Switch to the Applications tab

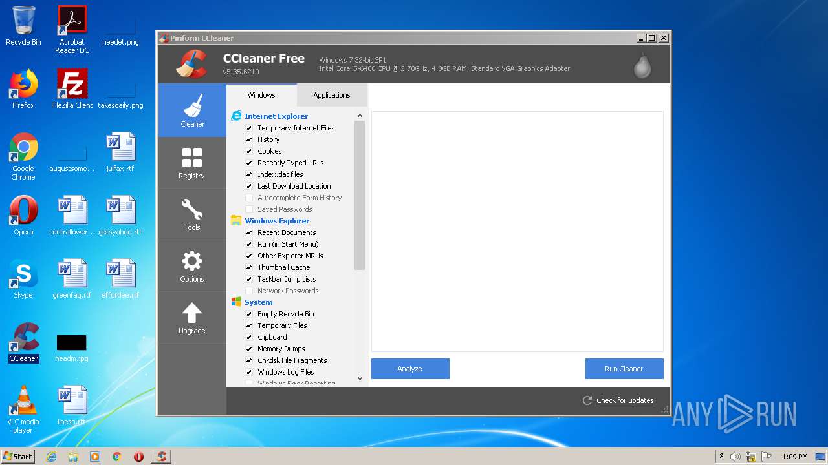(332, 95)
